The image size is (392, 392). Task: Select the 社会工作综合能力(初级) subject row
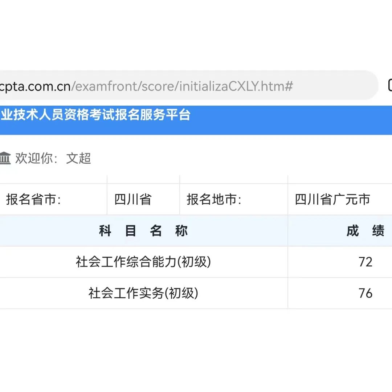pyautogui.click(x=143, y=262)
